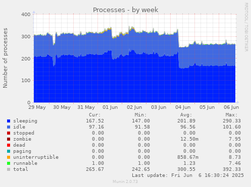Click sleeping current value 167.52
251x187 pixels.
click(x=95, y=121)
